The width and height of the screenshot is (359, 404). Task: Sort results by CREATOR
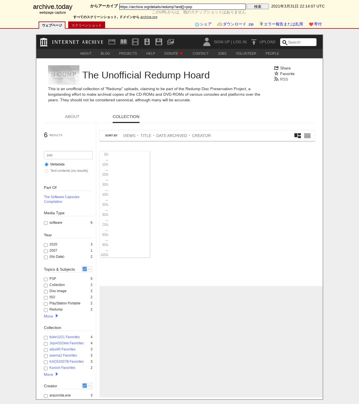pos(201,136)
